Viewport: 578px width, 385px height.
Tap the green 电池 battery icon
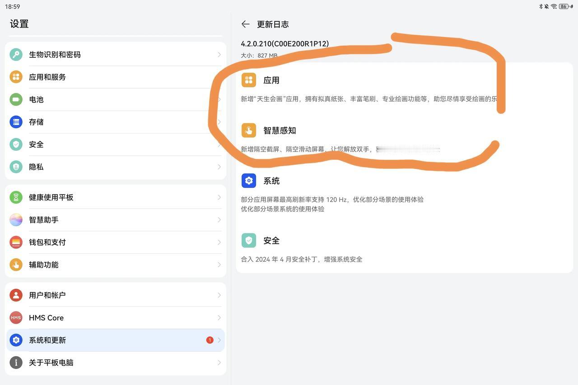[16, 100]
